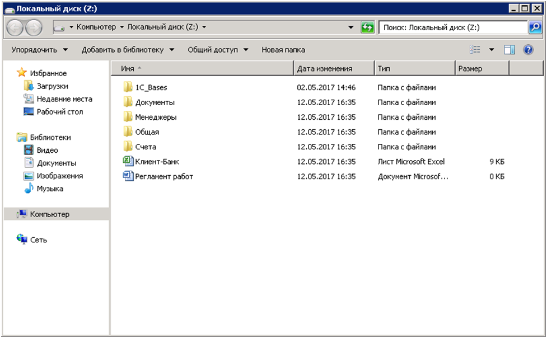
Task: Click the Избранное star icon
Action: (x=22, y=73)
